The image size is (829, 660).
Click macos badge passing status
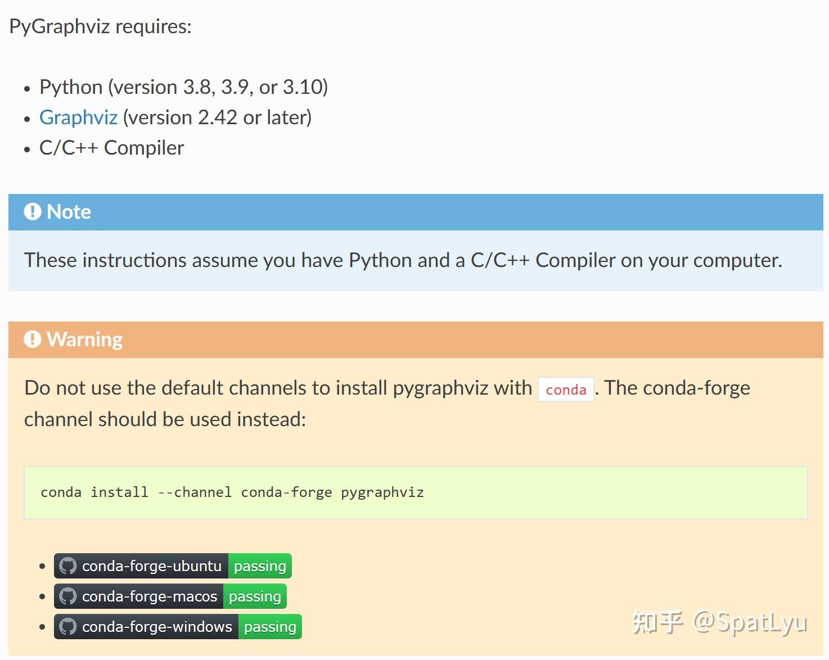pos(255,596)
